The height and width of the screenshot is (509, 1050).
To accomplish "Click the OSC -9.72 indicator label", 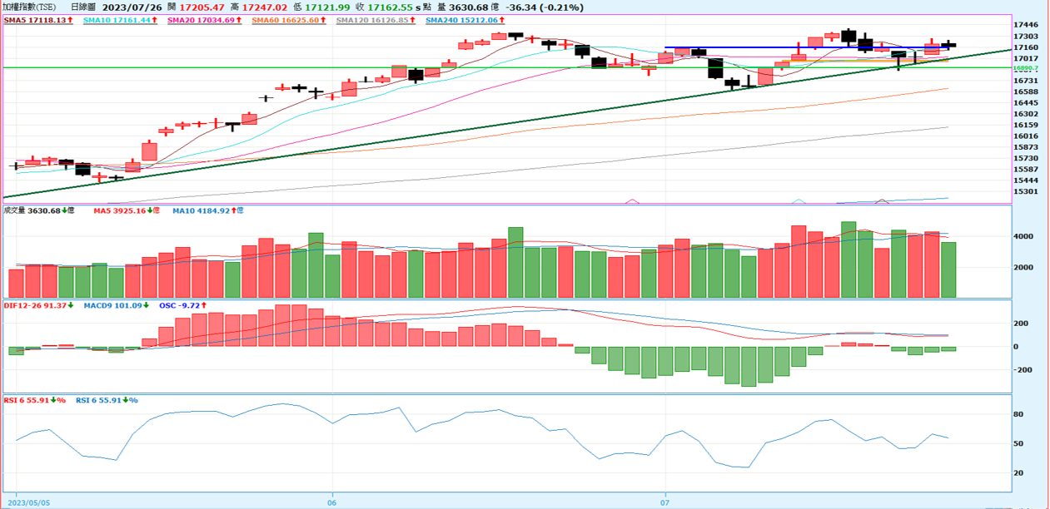I will coord(184,304).
